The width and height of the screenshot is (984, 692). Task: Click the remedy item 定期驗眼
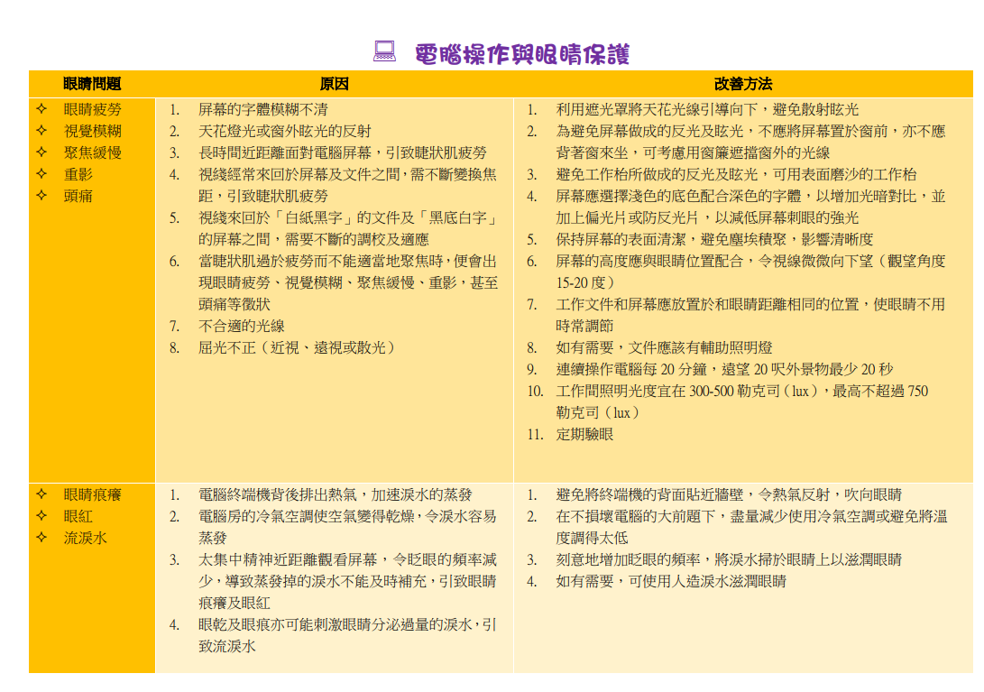pos(584,434)
